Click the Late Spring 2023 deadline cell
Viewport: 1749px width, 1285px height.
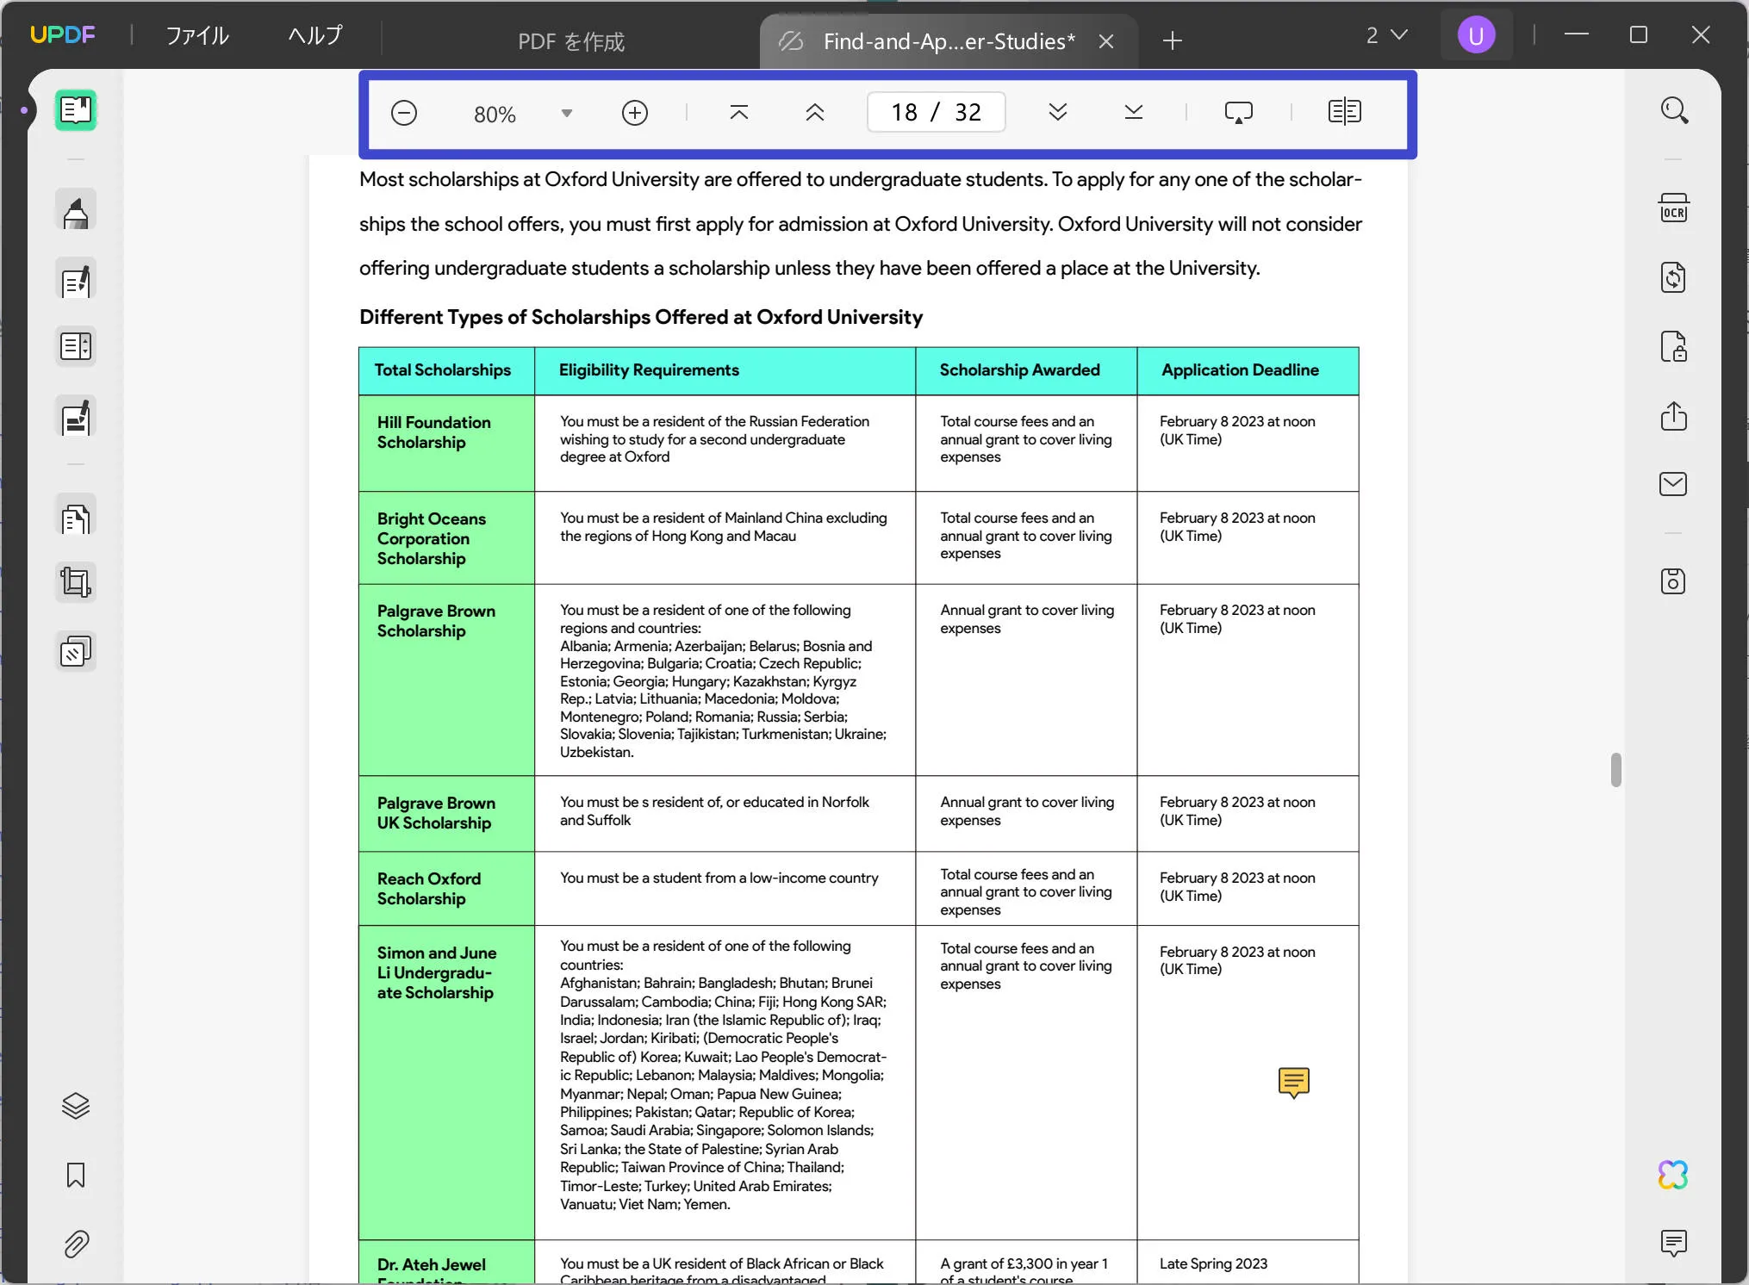(1248, 1263)
